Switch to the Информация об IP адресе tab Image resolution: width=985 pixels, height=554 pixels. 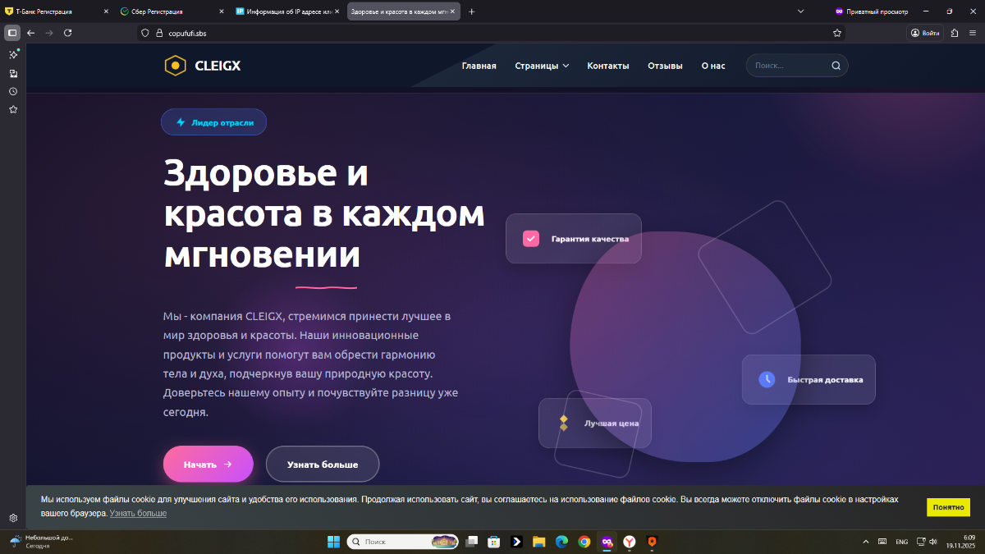pyautogui.click(x=286, y=11)
